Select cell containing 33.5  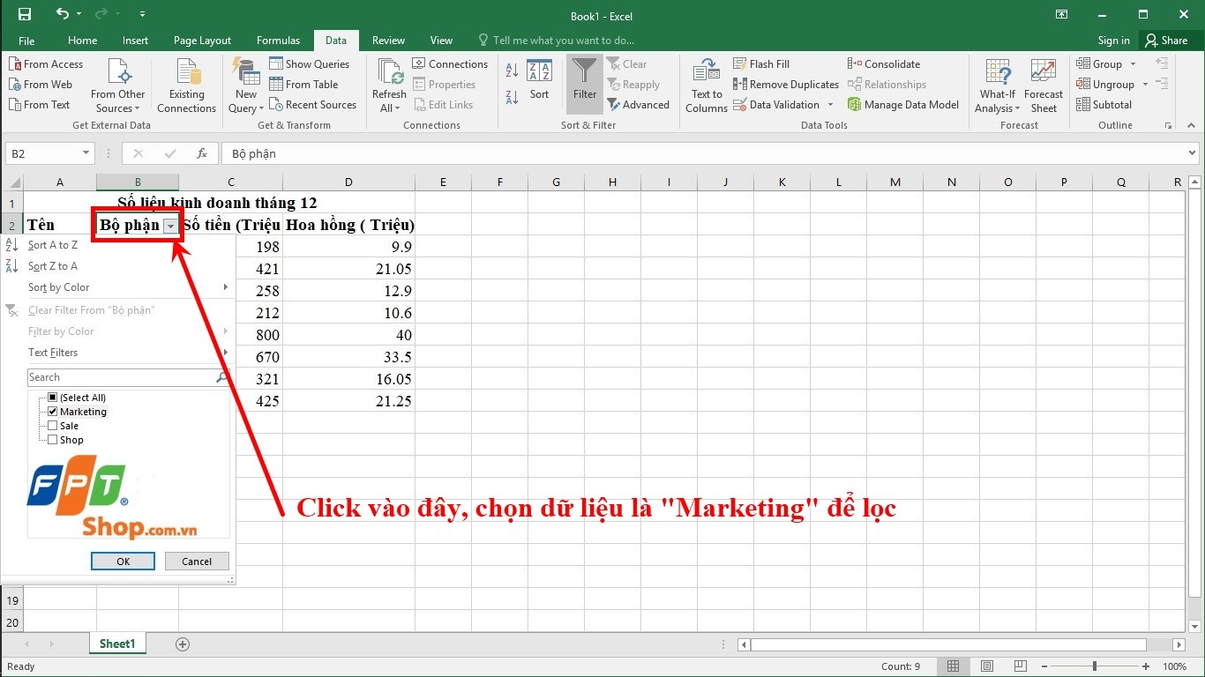348,357
